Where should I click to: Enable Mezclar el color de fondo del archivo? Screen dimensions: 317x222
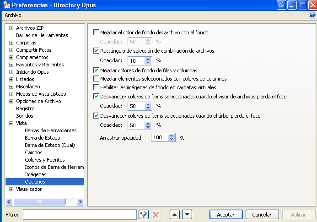point(96,32)
